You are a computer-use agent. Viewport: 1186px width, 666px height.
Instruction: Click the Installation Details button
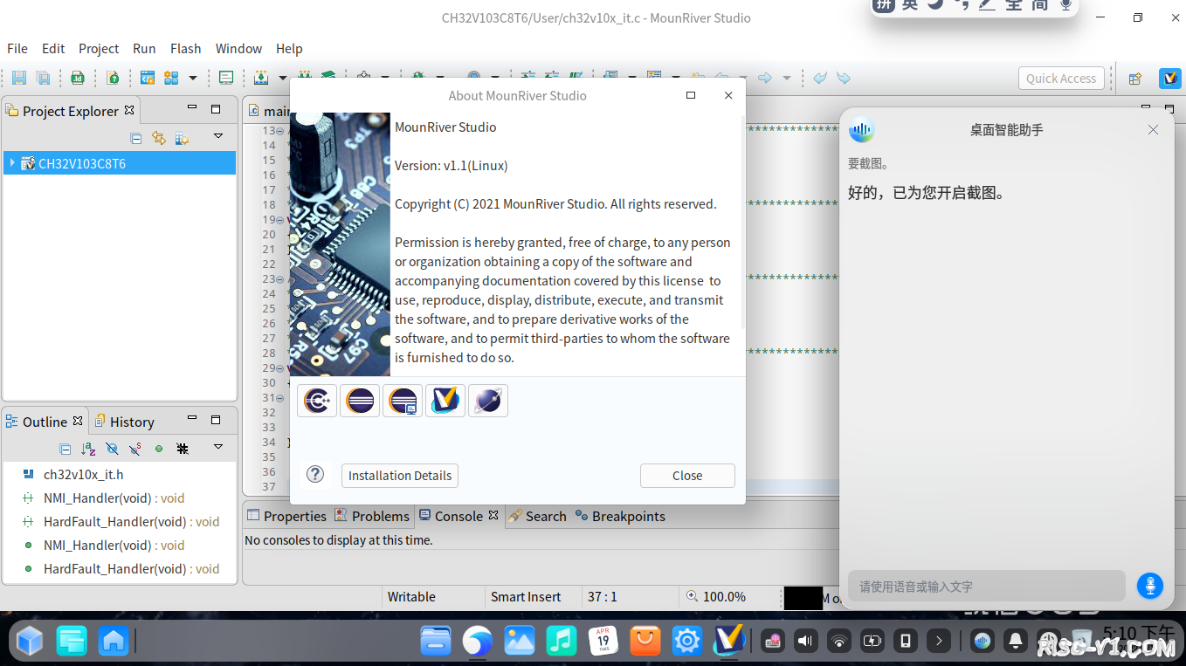click(400, 476)
